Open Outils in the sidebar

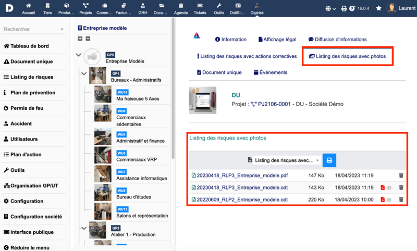(14, 170)
